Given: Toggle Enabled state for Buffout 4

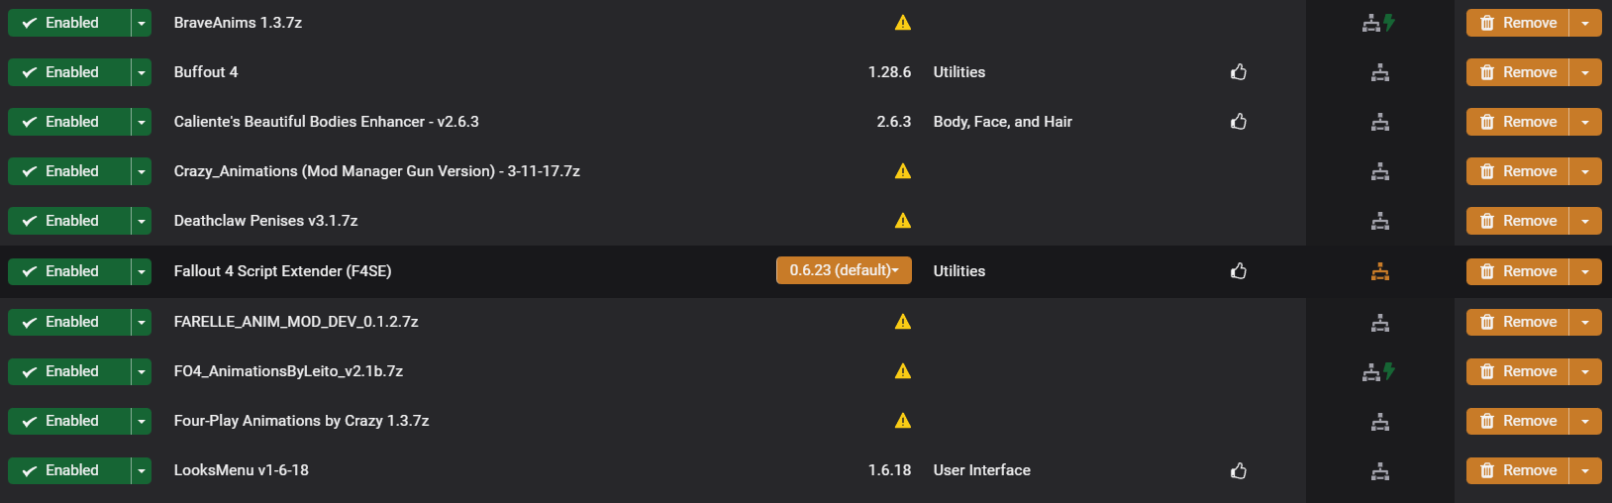Looking at the screenshot, I should [x=69, y=72].
